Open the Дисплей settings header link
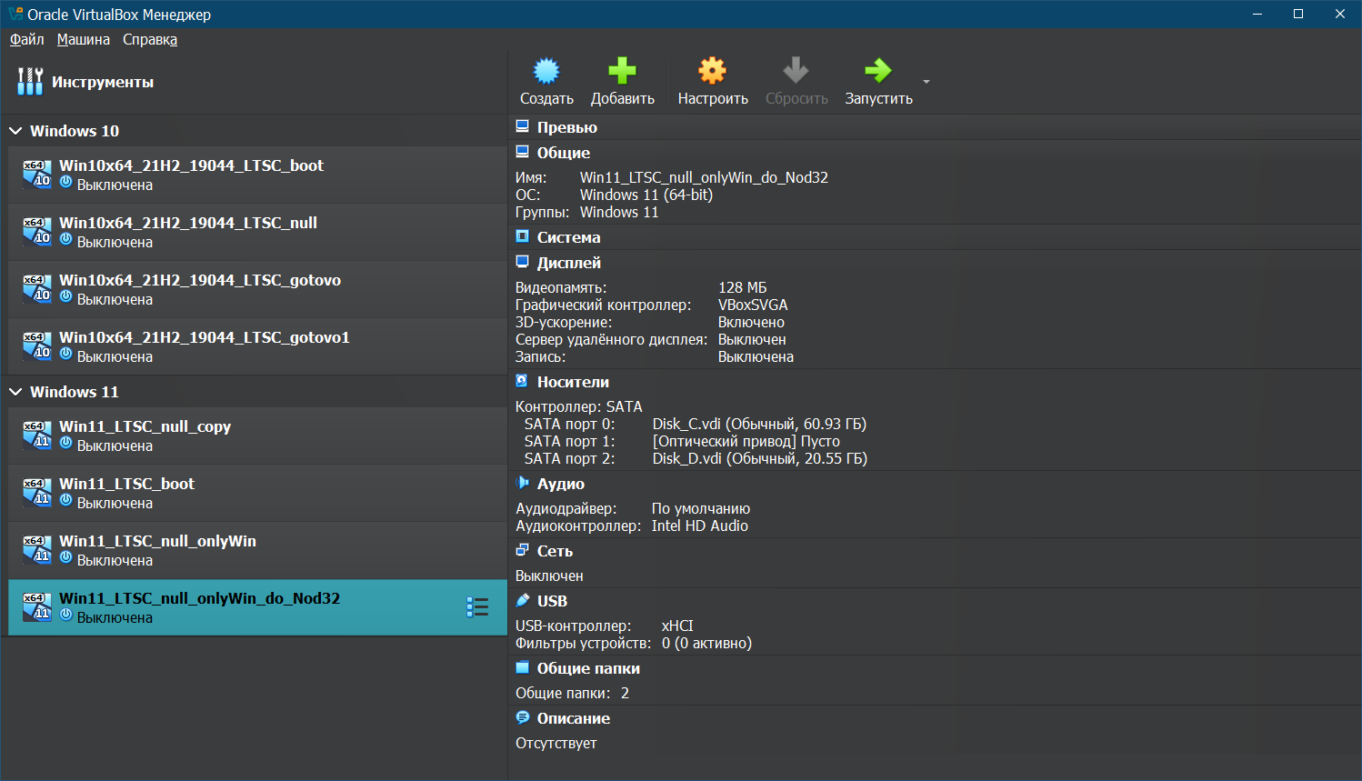 pyautogui.click(x=569, y=263)
